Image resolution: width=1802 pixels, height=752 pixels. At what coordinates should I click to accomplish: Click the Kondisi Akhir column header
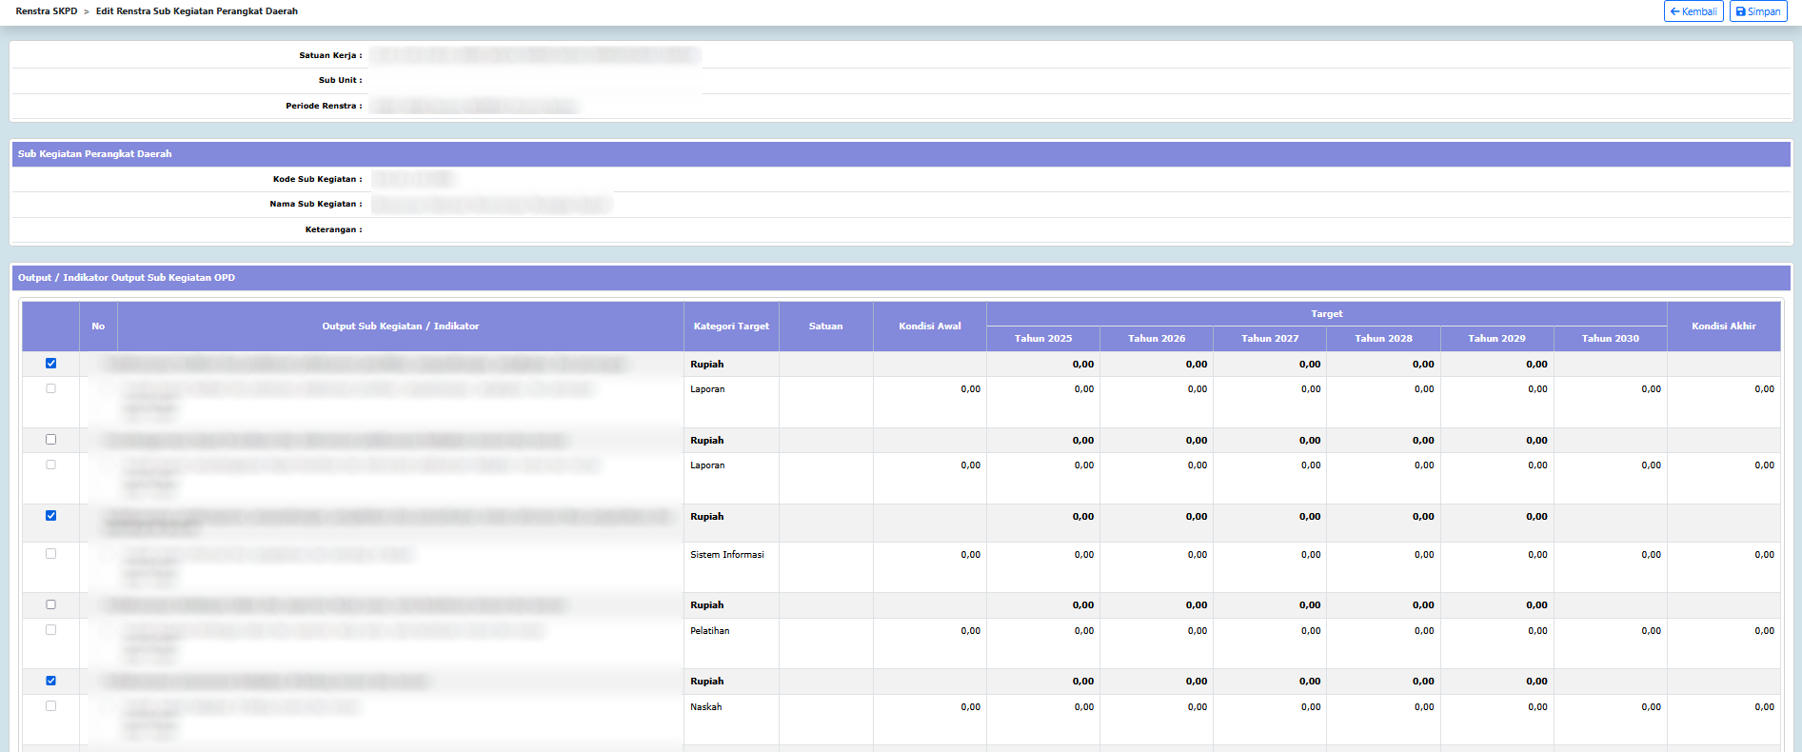[x=1724, y=327]
